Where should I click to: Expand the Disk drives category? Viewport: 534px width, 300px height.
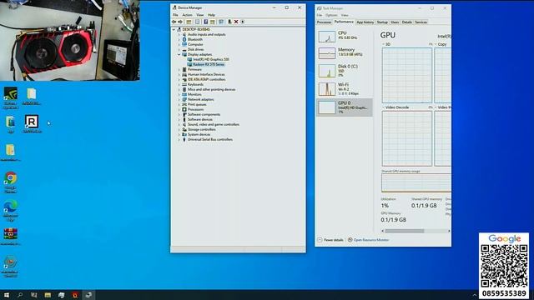click(x=179, y=49)
